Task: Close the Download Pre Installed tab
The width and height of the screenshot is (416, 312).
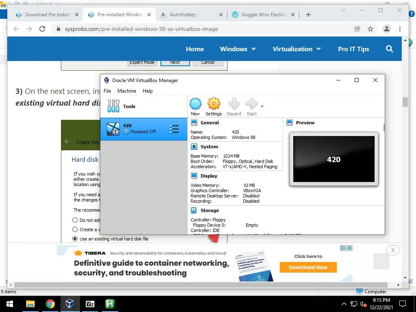Action: pyautogui.click(x=77, y=15)
